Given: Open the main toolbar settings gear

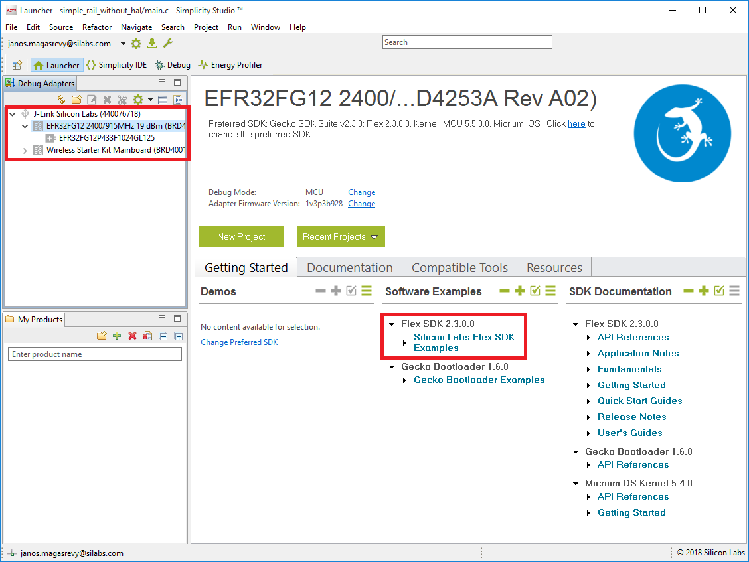Looking at the screenshot, I should (x=136, y=44).
